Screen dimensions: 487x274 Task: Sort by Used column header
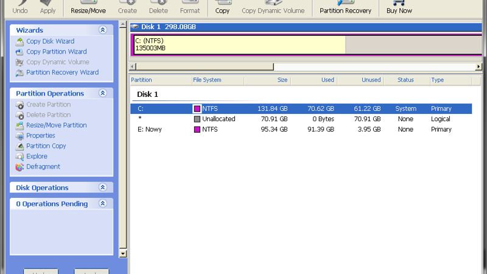(314, 80)
